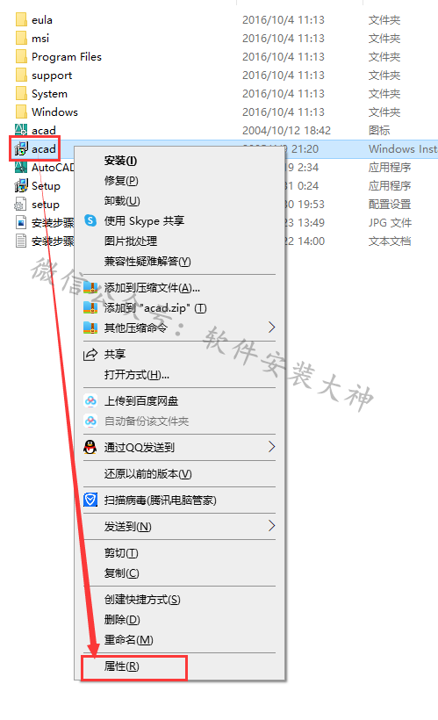Select the eula folder icon
Viewport: 438px width, 720px height.
(x=21, y=19)
